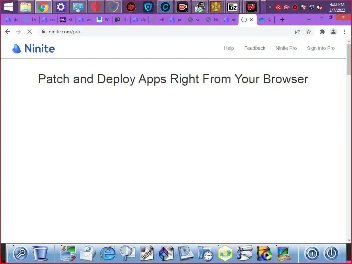Switch to the OneDrive cloud tab

coord(266,20)
